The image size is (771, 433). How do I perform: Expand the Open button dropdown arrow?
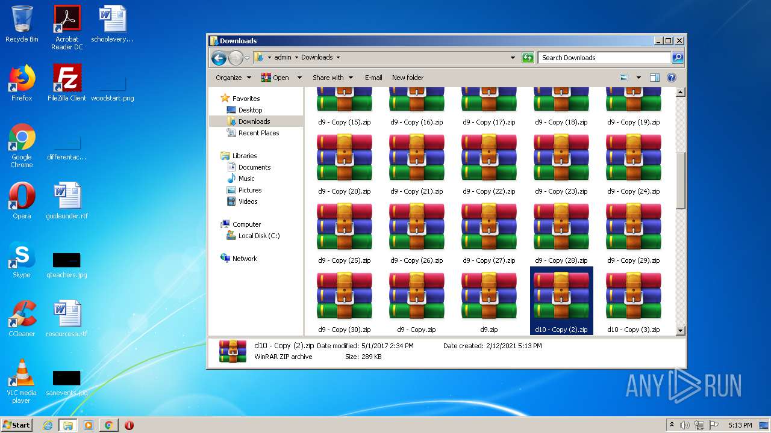click(299, 78)
